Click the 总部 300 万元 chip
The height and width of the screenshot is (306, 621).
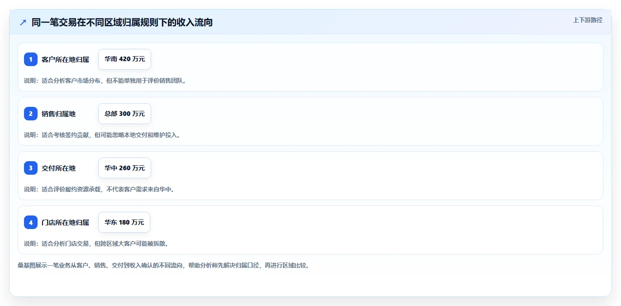point(124,114)
